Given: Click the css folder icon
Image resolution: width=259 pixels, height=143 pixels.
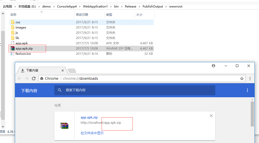Looking at the screenshot, I should (x=13, y=22).
